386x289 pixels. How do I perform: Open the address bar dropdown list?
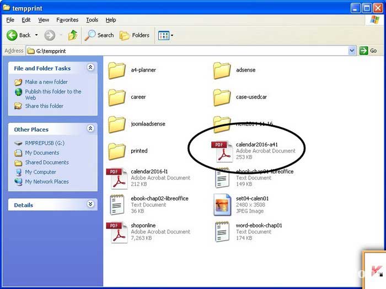point(352,51)
